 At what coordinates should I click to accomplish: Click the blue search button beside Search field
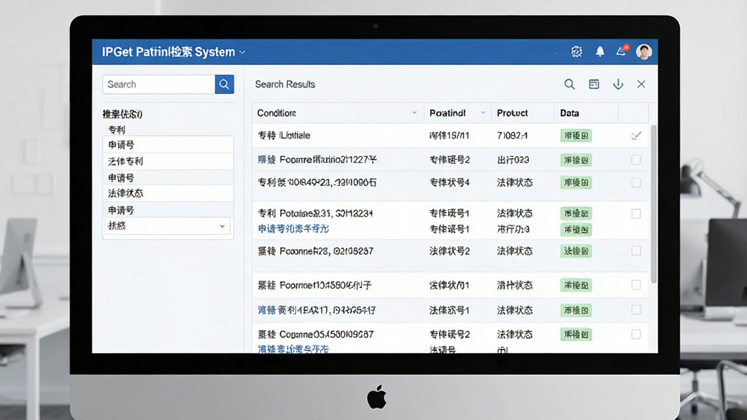(x=224, y=85)
